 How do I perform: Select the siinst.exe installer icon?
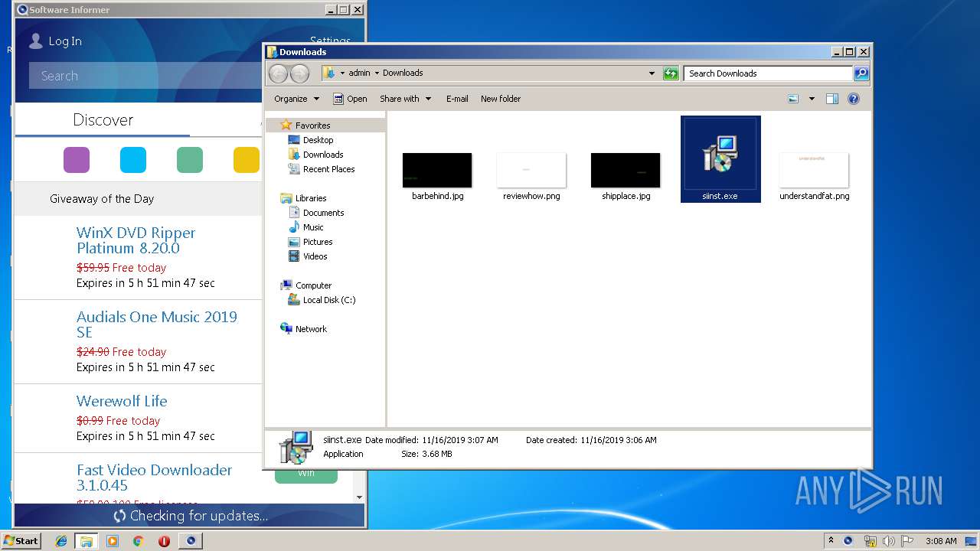tap(720, 153)
